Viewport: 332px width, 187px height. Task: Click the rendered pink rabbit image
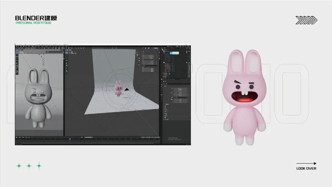point(245,97)
